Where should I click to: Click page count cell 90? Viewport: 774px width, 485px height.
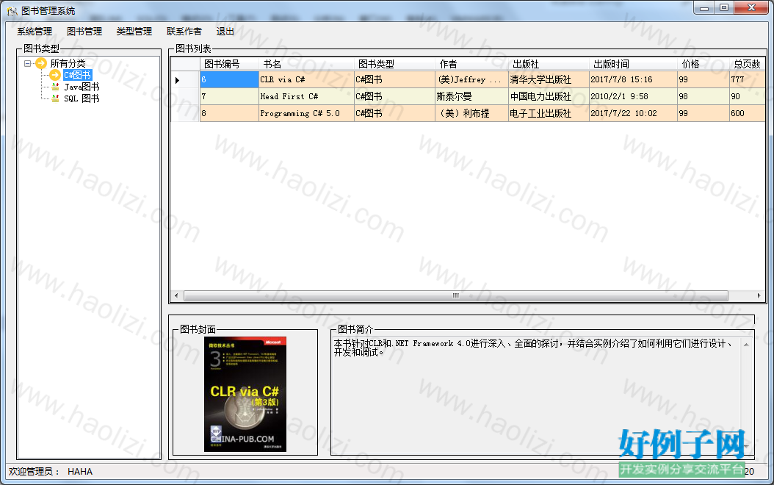pos(748,96)
